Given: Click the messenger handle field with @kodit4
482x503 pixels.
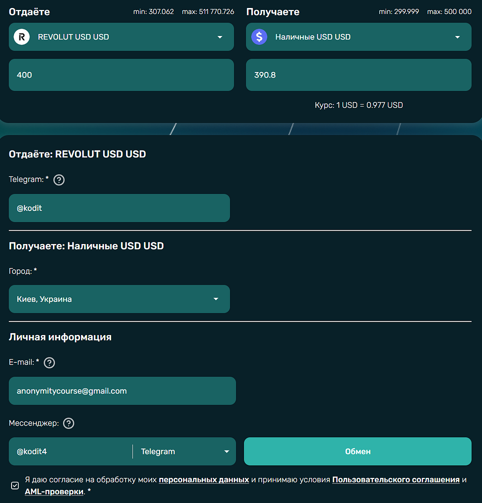Looking at the screenshot, I should tap(70, 451).
